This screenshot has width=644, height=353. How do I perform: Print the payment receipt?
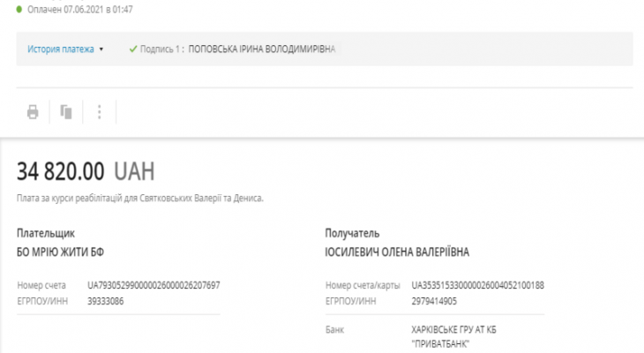(x=33, y=112)
